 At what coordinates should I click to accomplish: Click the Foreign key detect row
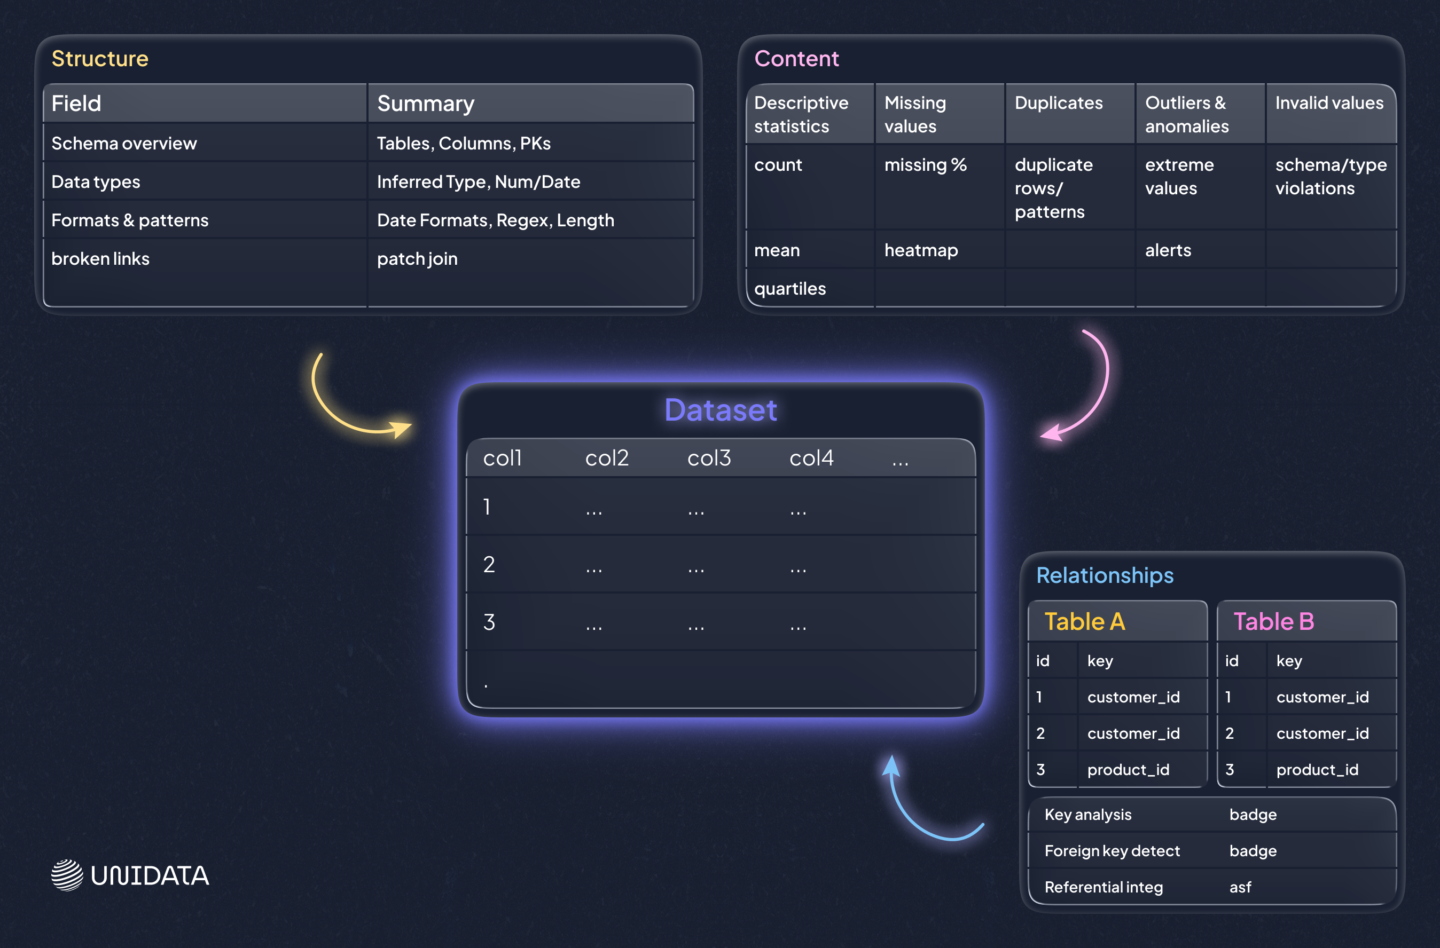pos(1112,851)
